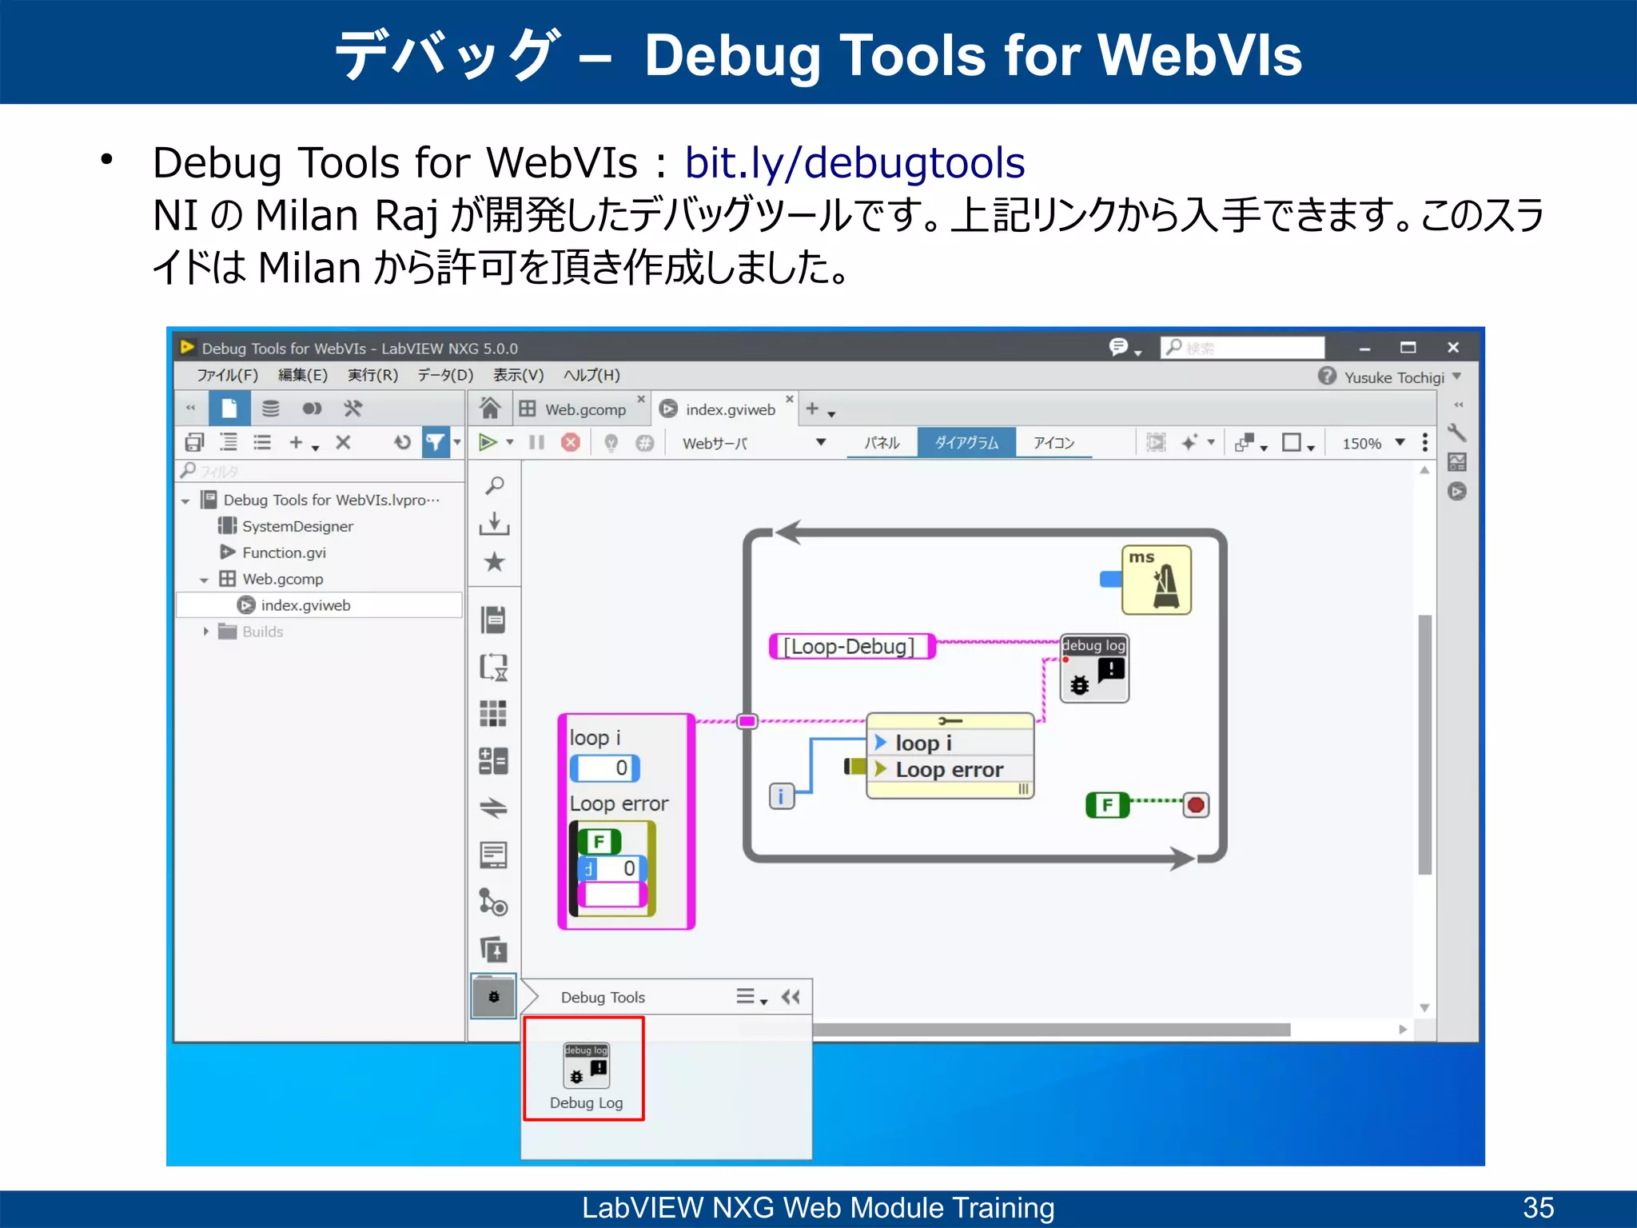
Task: Click the palette search magnifier icon
Action: pos(495,485)
